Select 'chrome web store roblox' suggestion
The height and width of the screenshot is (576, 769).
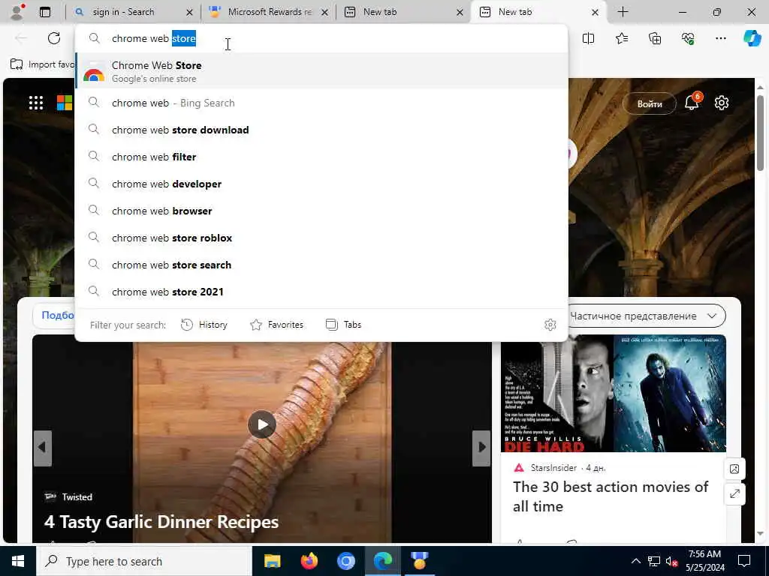pos(321,238)
